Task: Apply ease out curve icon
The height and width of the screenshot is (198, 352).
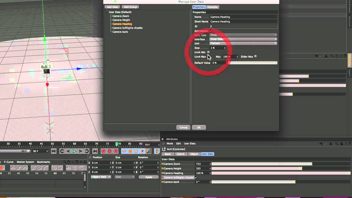Action: pos(46,168)
